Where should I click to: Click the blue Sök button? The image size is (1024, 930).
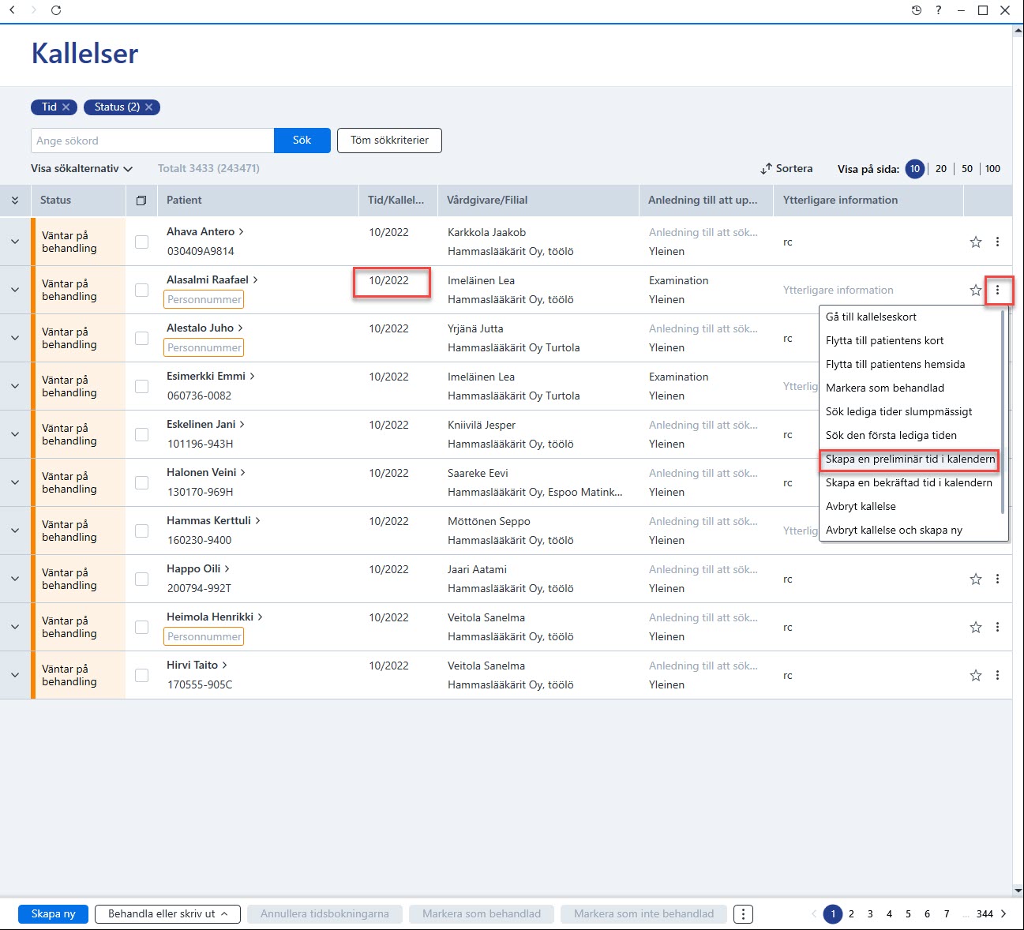(x=302, y=141)
